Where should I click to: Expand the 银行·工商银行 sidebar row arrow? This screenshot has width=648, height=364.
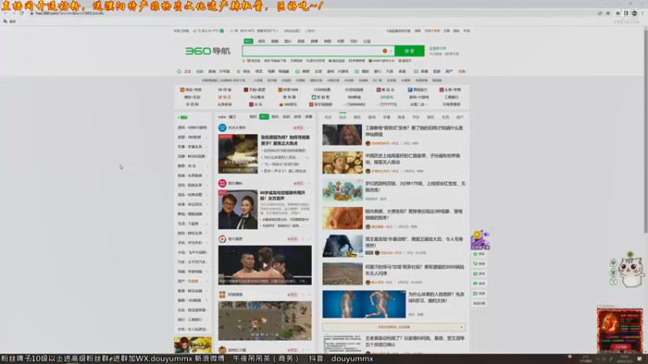click(207, 320)
